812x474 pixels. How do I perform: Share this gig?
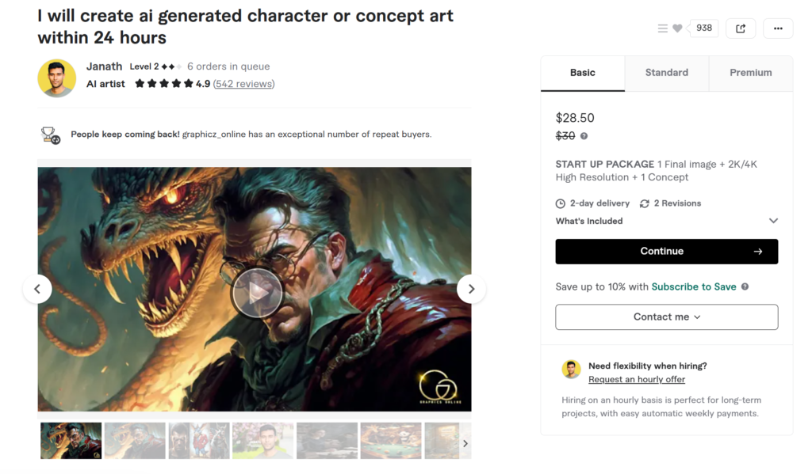[740, 28]
